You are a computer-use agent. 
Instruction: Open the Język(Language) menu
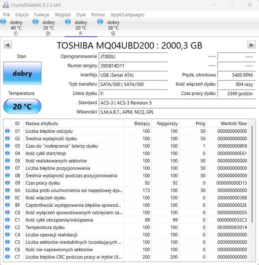pos(127,15)
